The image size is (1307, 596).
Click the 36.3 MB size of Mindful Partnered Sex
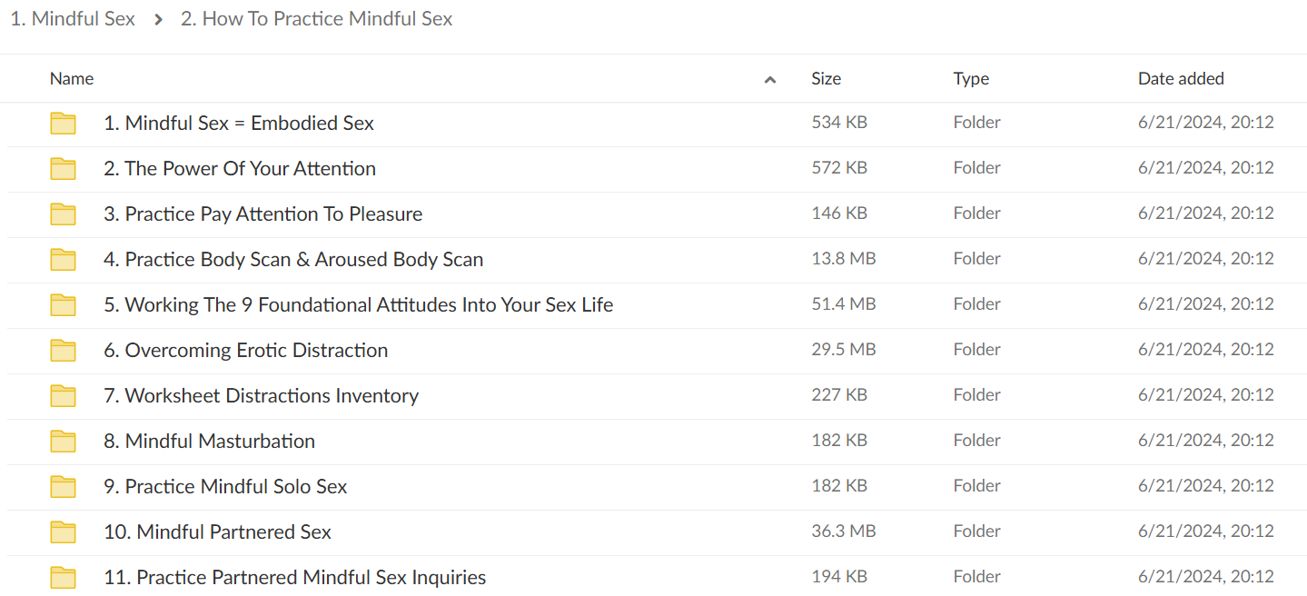click(843, 531)
